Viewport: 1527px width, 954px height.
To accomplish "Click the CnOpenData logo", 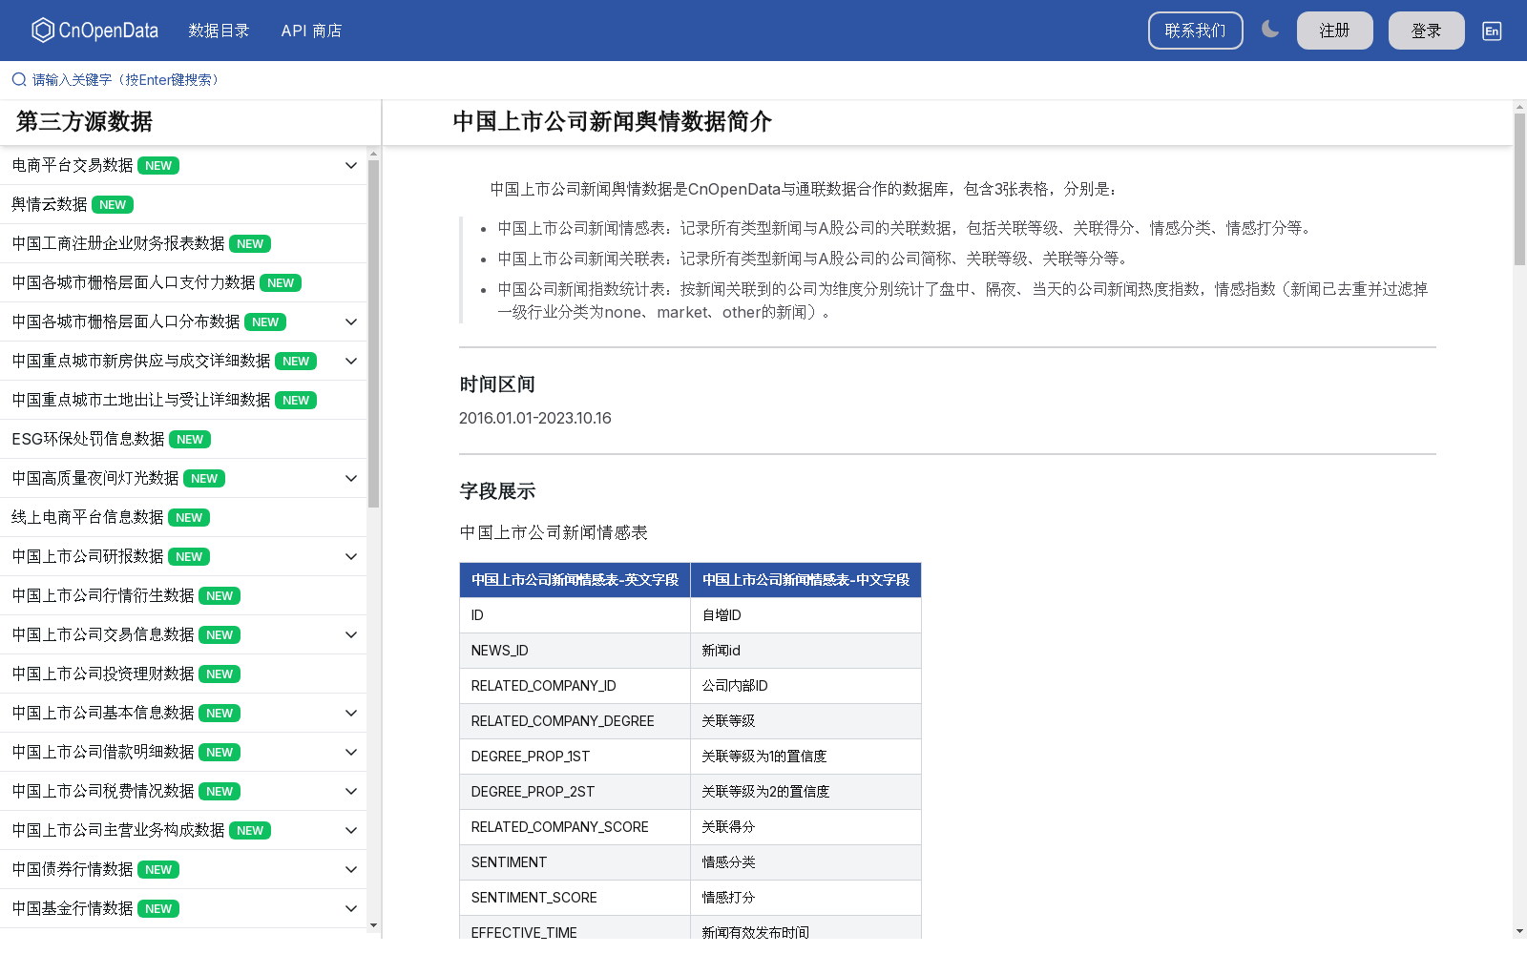I will pyautogui.click(x=94, y=31).
